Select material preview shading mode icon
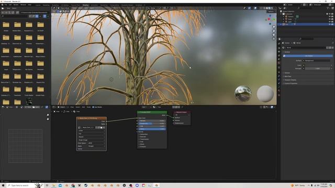Image resolution: width=335 pixels, height=188 pixels. [x=269, y=8]
